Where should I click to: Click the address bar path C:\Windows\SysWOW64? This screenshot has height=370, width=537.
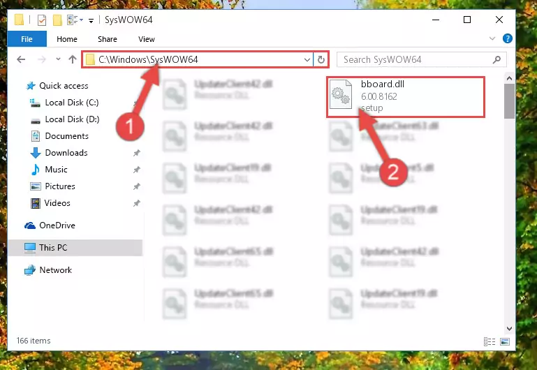coord(148,59)
